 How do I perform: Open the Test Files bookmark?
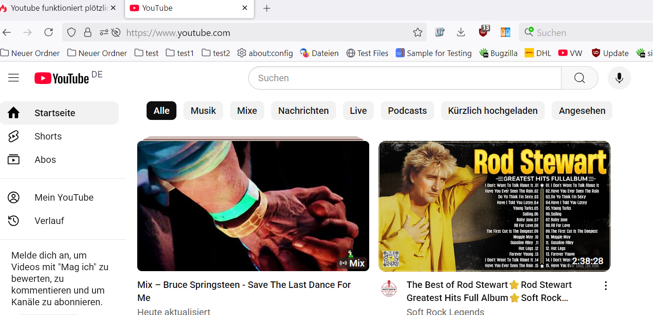(x=367, y=53)
